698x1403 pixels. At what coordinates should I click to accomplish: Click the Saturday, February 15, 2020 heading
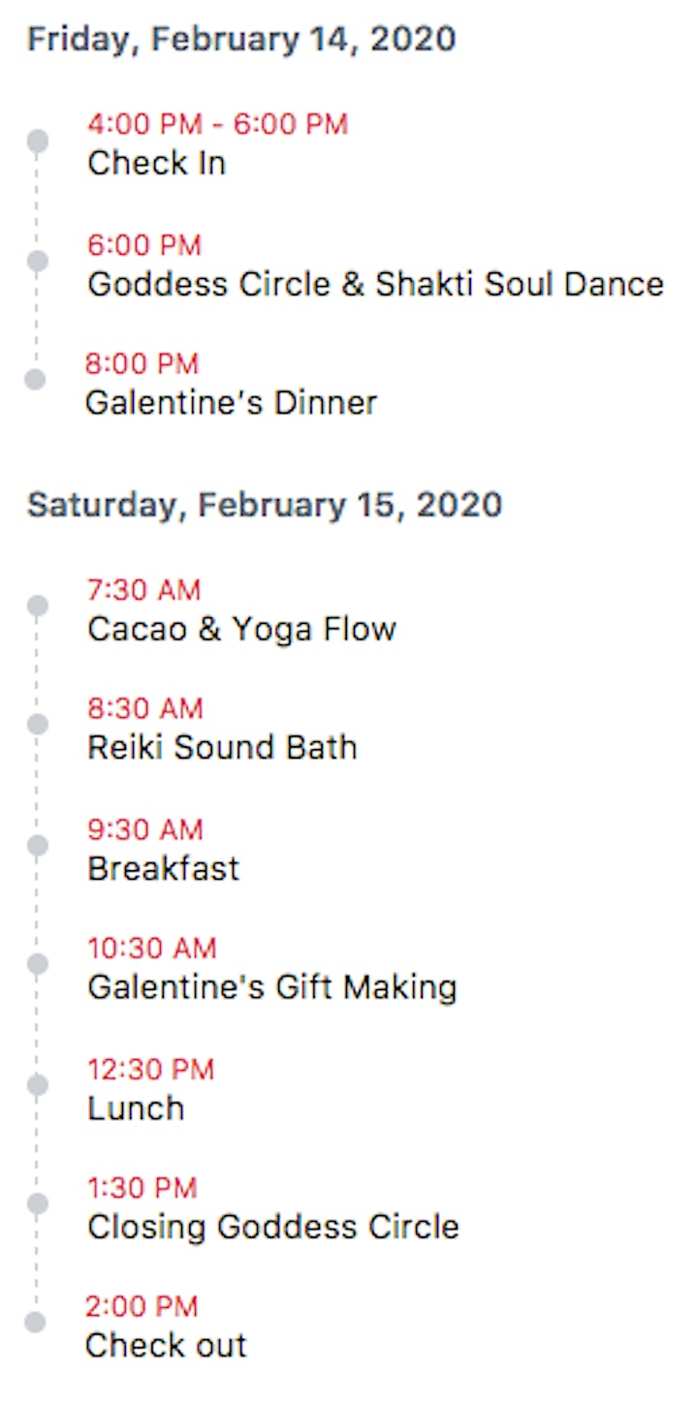pyautogui.click(x=265, y=506)
